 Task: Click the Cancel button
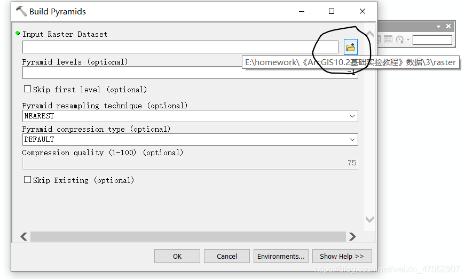[227, 256]
